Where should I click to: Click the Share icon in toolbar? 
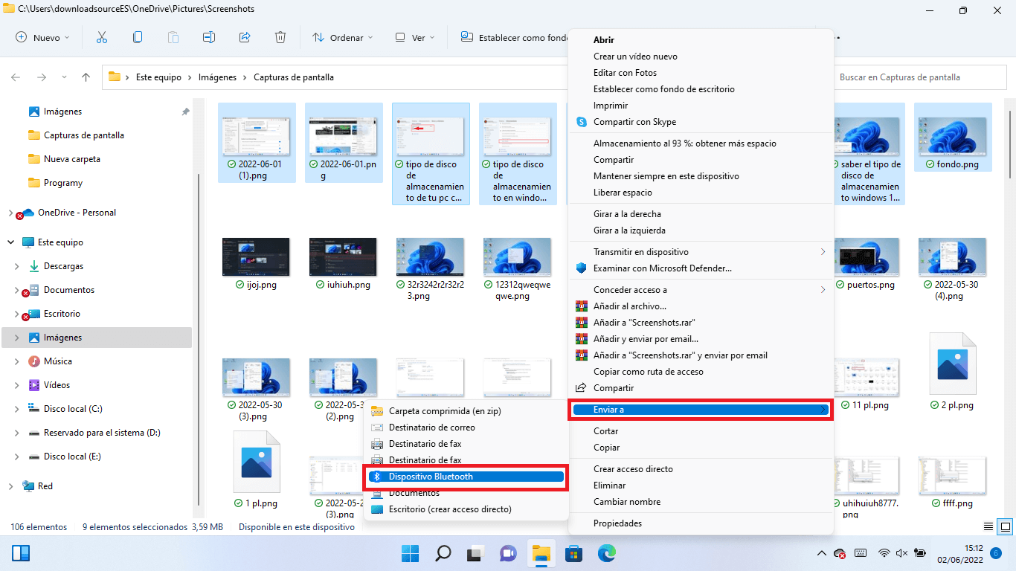tap(245, 37)
